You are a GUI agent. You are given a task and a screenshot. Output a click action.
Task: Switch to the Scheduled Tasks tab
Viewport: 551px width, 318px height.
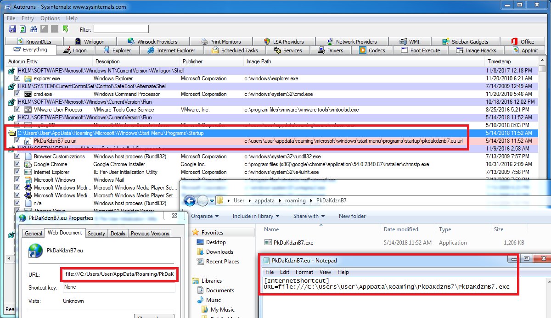point(234,50)
